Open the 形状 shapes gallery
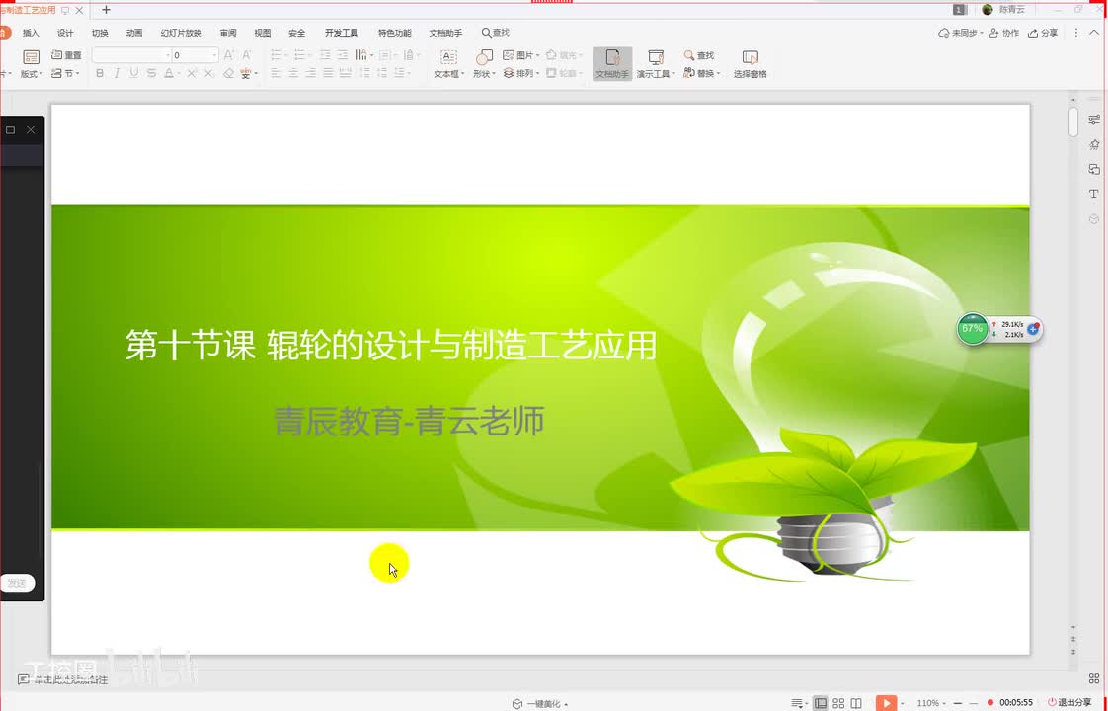Screen dimensions: 1108x711 (x=484, y=64)
